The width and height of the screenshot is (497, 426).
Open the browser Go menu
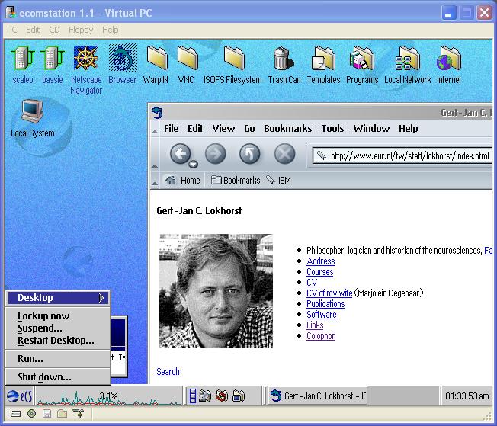(249, 128)
